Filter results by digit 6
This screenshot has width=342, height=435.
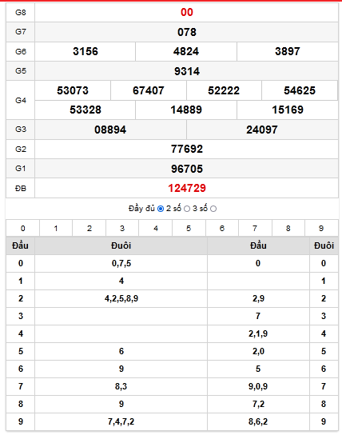click(222, 229)
